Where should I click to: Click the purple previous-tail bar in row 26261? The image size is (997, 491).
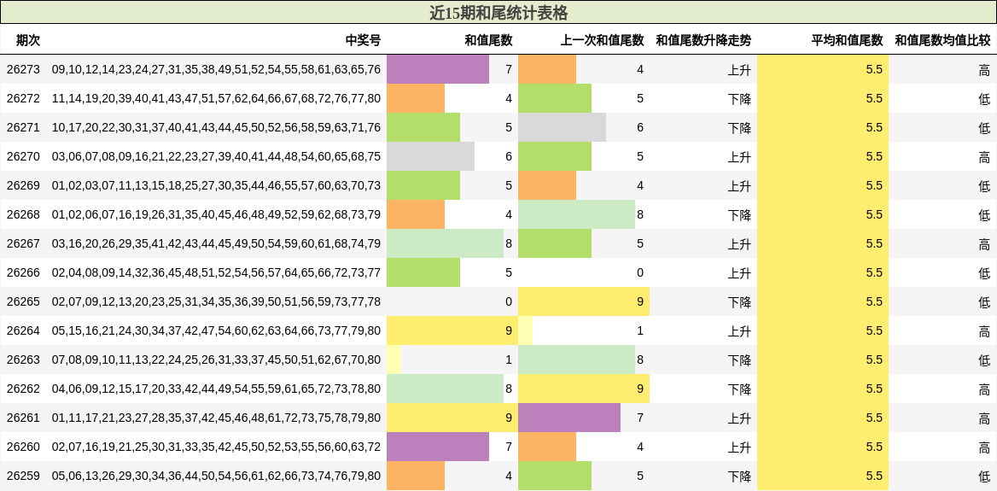coord(569,418)
